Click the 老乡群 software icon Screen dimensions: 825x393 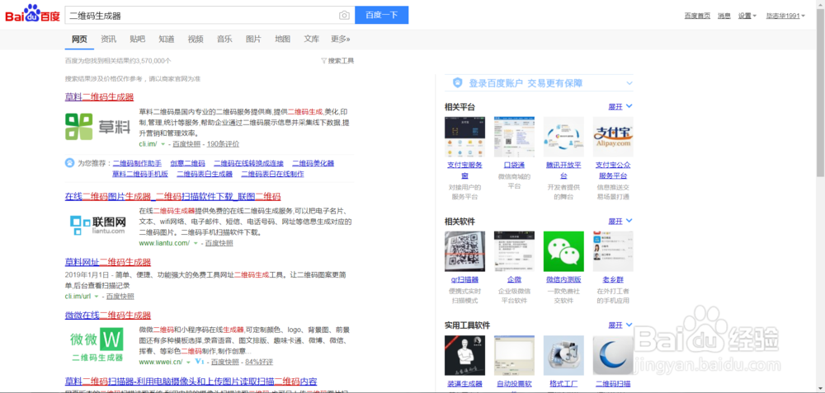[613, 251]
